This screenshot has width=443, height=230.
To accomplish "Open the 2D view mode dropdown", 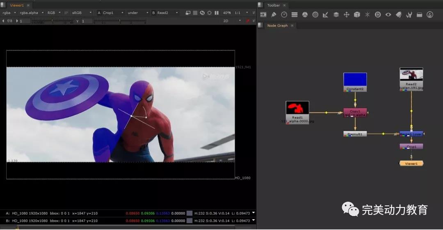I will click(232, 21).
